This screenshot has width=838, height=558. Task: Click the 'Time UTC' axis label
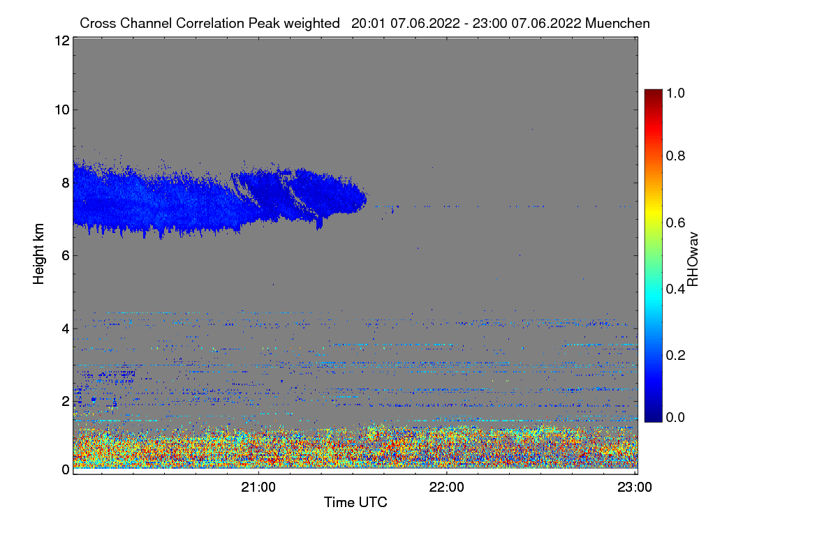coord(355,502)
